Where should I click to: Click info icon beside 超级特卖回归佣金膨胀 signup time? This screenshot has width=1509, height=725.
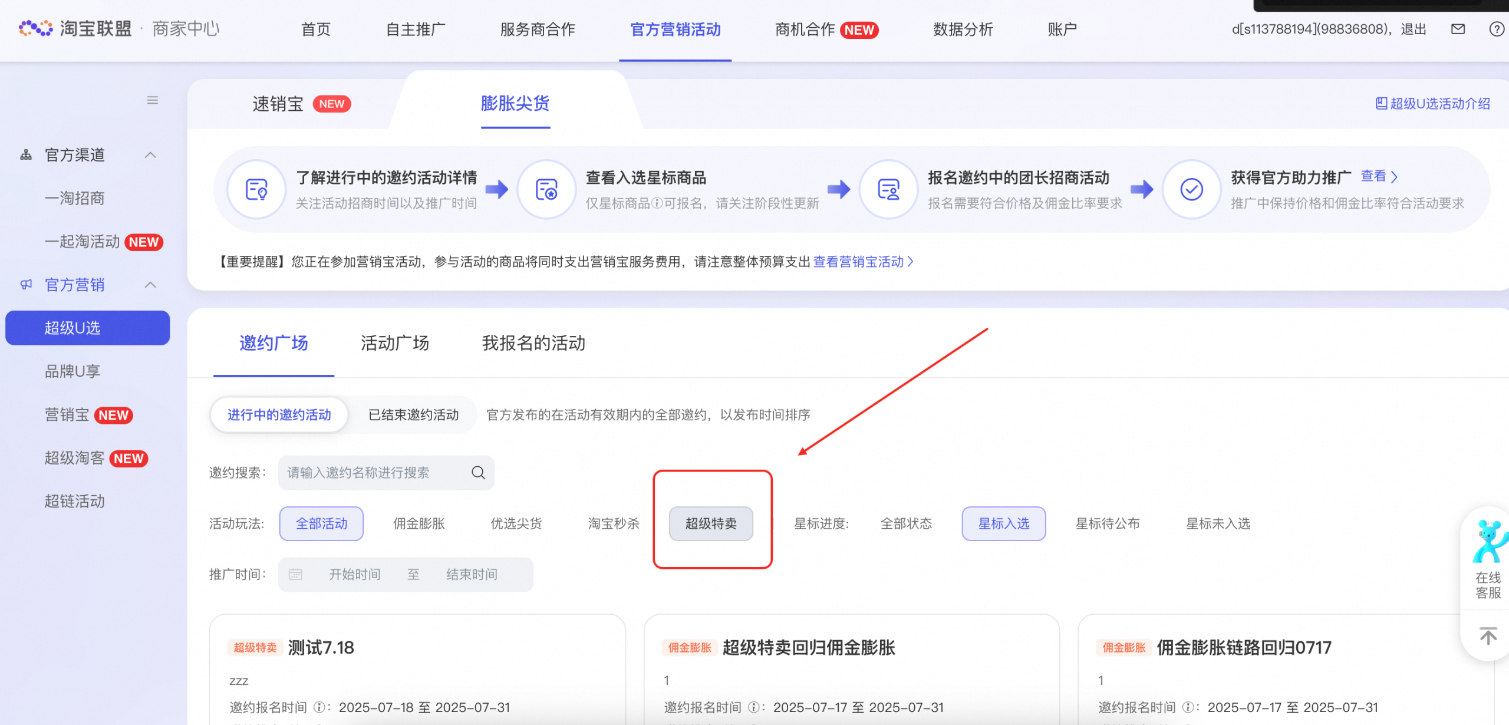[x=753, y=707]
